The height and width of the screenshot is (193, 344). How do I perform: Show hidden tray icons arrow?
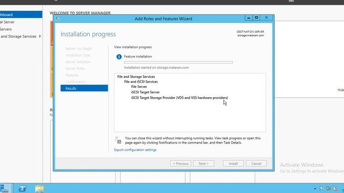point(315,189)
